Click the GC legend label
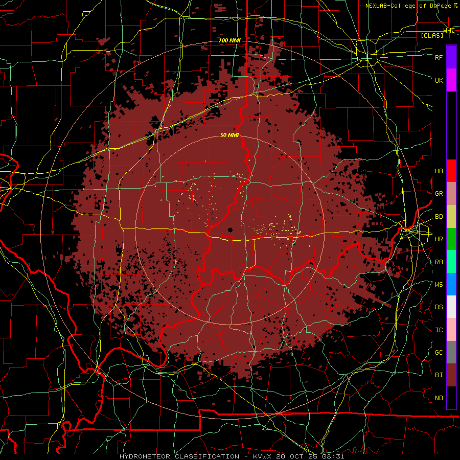 [439, 353]
